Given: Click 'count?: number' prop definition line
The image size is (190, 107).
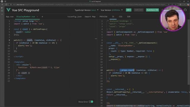Looking at the screenshot, I should click(23, 32).
